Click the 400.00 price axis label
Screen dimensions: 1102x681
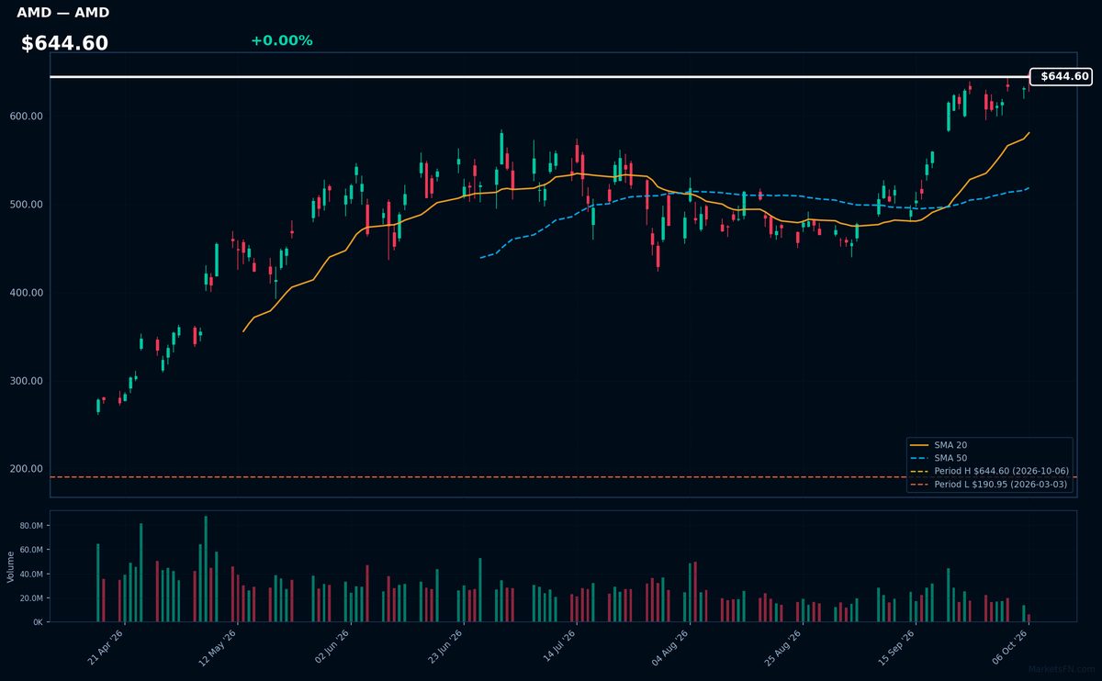click(x=28, y=293)
